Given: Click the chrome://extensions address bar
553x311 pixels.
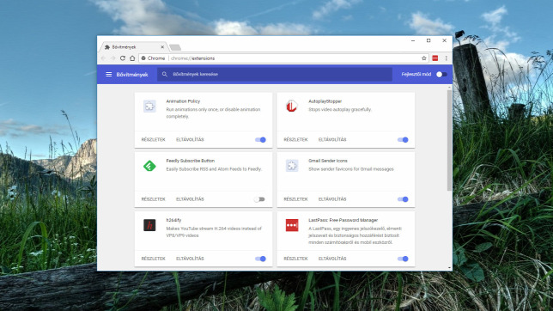Looking at the screenshot, I should [x=284, y=58].
